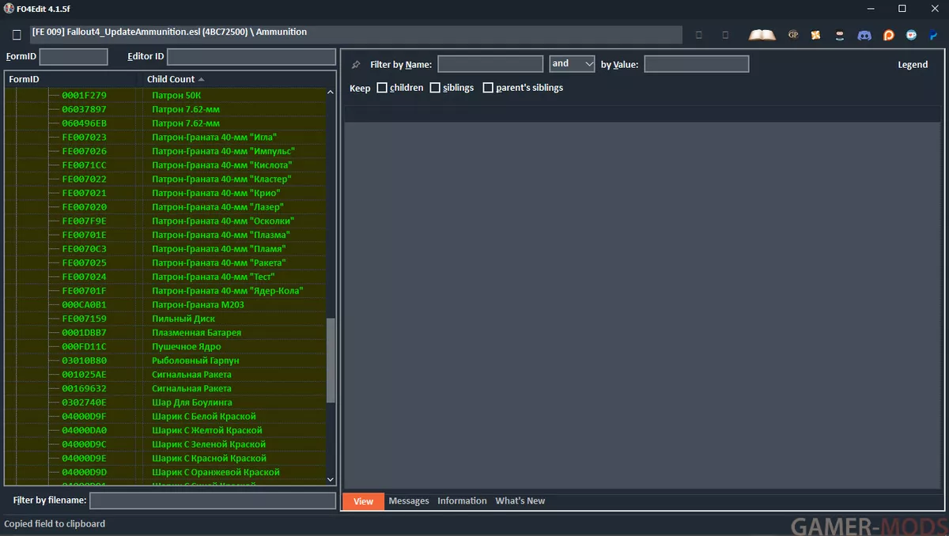Open the orange Nexus Mods icon
This screenshot has height=536, width=949.
coord(816,35)
